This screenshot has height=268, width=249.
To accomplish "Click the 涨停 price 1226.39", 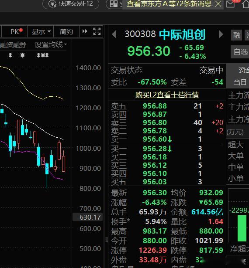I will point(153,250).
